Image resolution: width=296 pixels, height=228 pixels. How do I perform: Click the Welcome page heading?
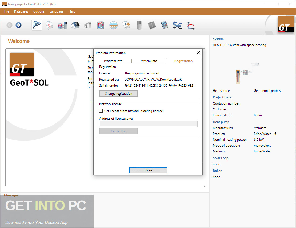[x=19, y=41]
